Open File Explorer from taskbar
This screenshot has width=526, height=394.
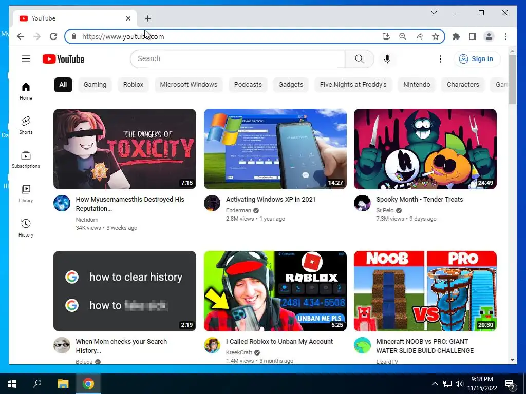[x=63, y=384]
